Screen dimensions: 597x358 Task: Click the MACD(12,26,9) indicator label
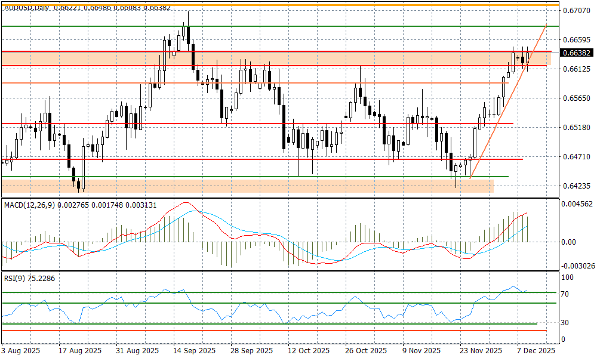tap(30, 205)
